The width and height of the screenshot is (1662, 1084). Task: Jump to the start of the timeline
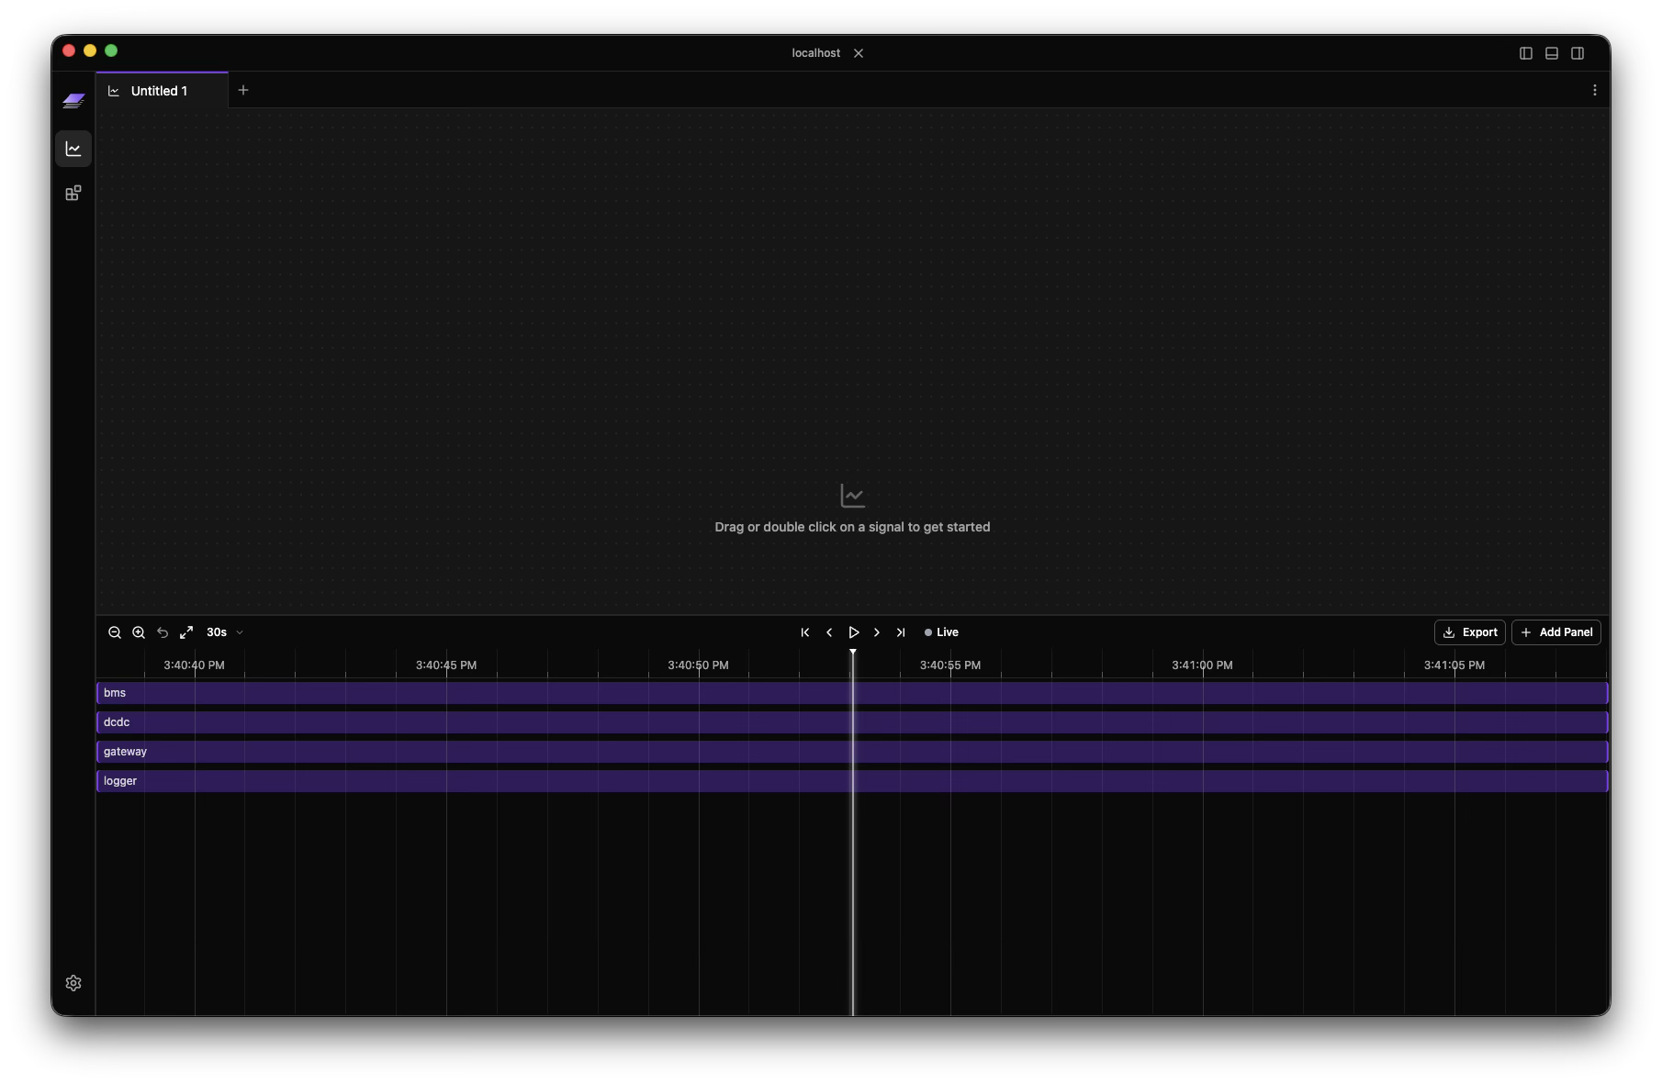click(x=805, y=632)
